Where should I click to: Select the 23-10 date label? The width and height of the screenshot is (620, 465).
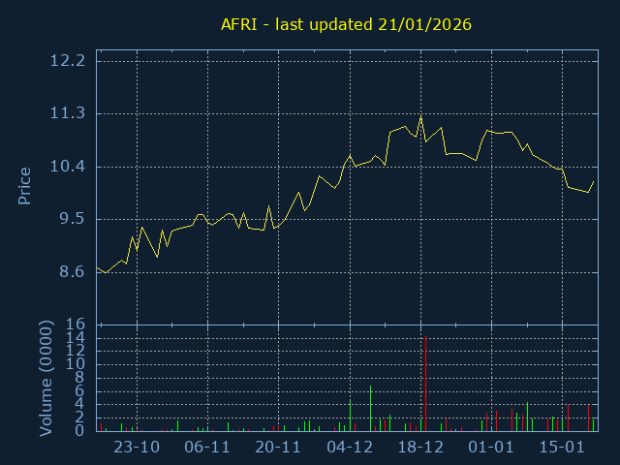click(137, 448)
